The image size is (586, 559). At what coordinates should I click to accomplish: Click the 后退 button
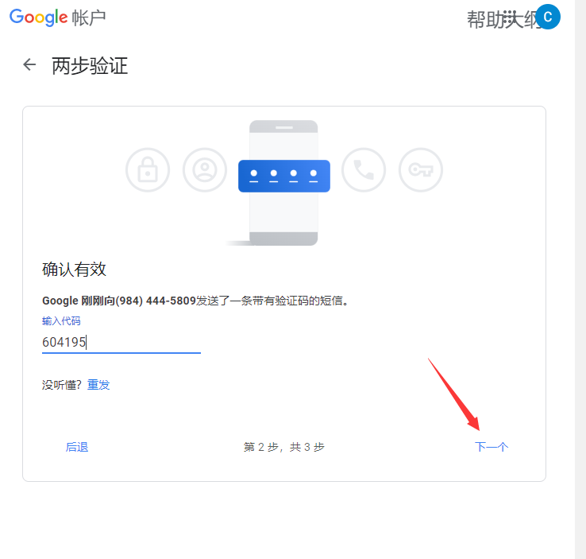[77, 447]
